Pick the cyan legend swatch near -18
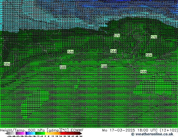Viewport: 178px width, 137px height. (34, 133)
